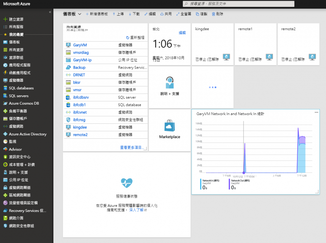Image resolution: width=326 pixels, height=243 pixels.
Task: Expand the 儀表板 dashboard dropdown arrow
Action: pyautogui.click(x=80, y=14)
